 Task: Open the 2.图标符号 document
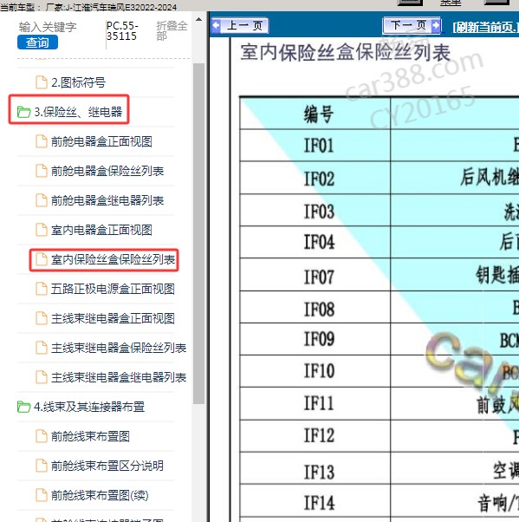click(x=78, y=82)
